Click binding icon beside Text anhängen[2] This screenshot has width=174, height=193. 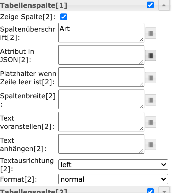click(151, 144)
